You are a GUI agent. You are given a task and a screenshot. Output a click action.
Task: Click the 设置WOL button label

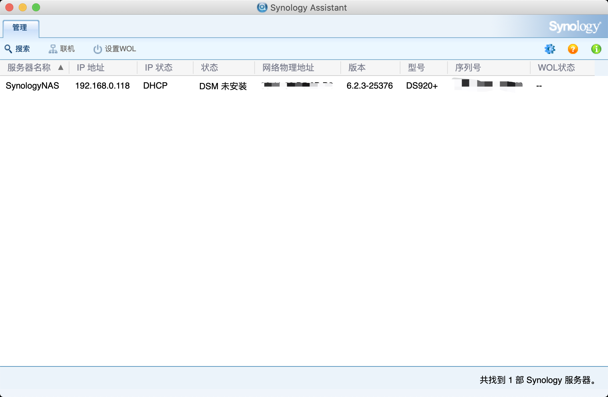click(120, 49)
